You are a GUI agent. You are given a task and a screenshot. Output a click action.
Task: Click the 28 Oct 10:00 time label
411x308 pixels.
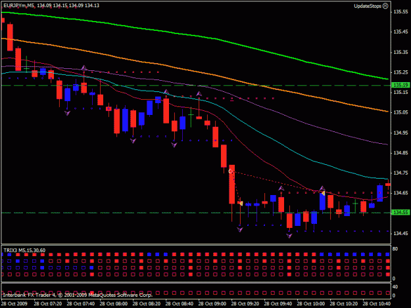311,303
